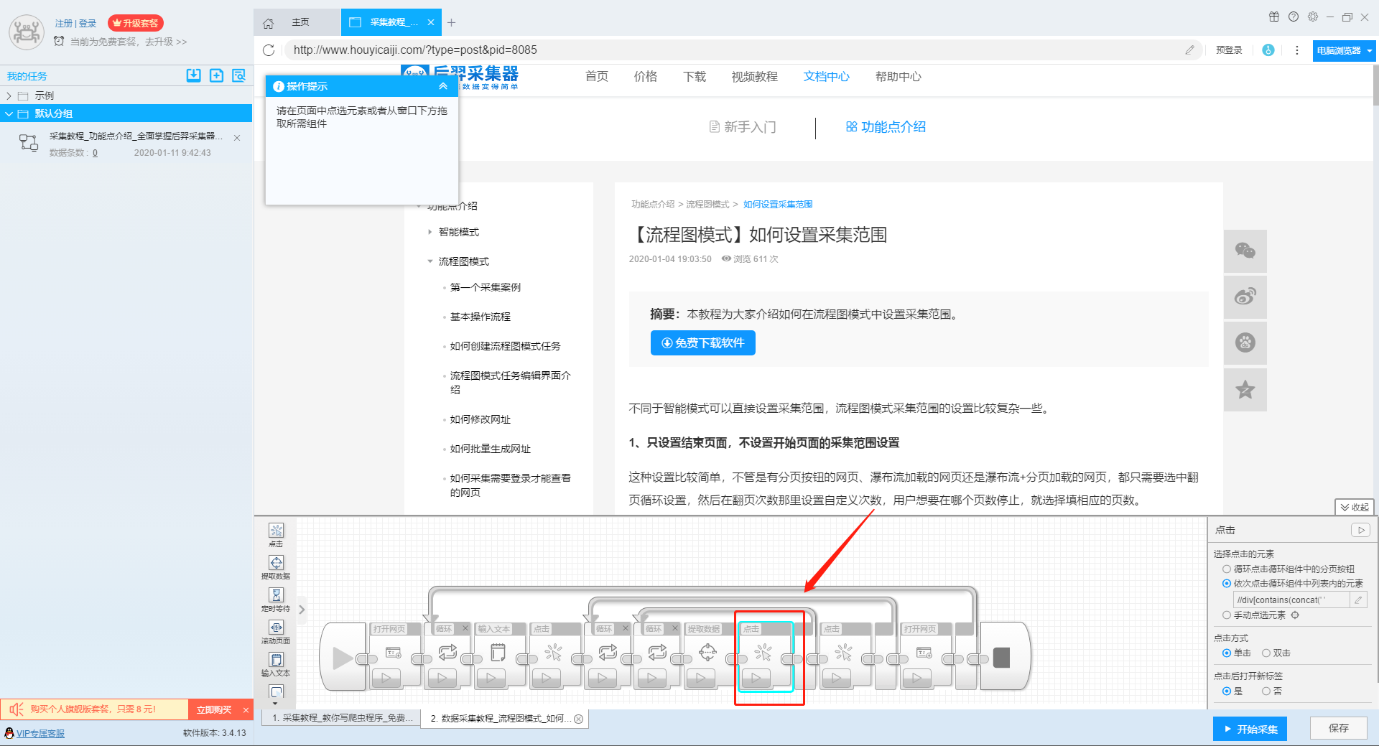Open a new browser tab with plus
1379x746 pixels.
[x=451, y=23]
